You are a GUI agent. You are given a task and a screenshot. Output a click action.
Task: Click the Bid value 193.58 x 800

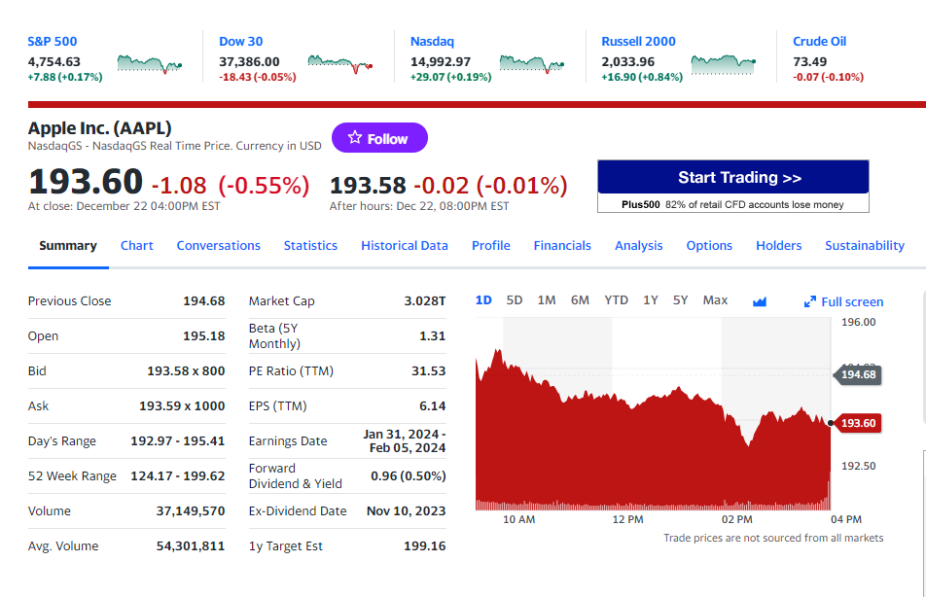(x=186, y=370)
